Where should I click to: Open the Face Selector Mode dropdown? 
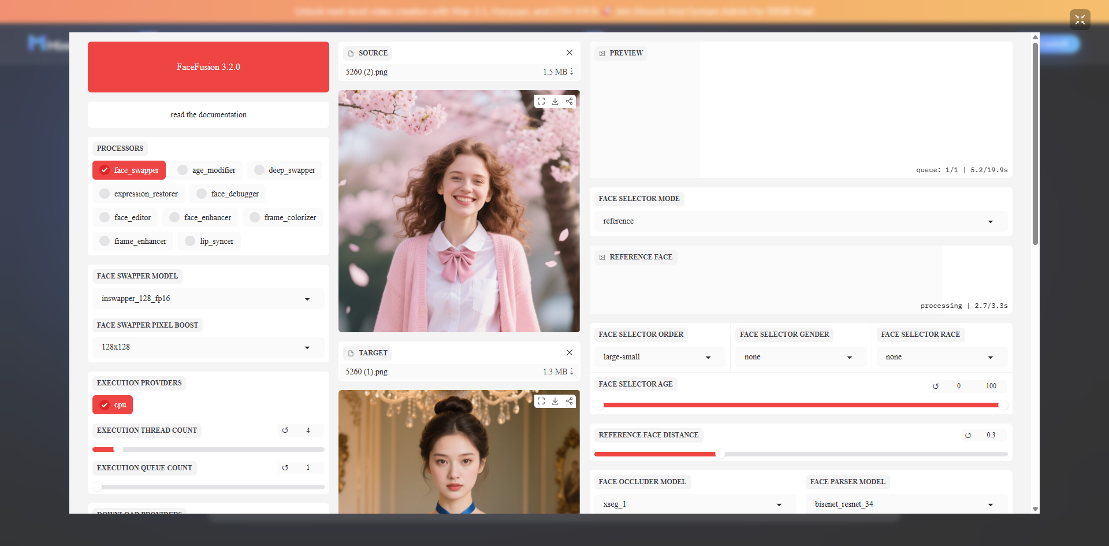point(801,221)
